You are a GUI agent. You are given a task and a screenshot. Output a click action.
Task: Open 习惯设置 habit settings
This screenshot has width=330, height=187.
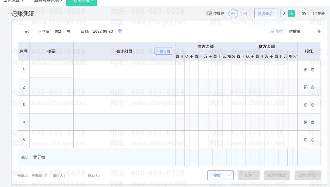(163, 51)
